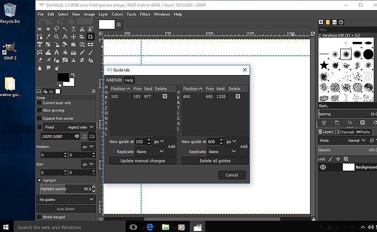Open the Aspect ratio dropdown
Image resolution: width=377 pixels, height=232 pixels.
(x=69, y=127)
